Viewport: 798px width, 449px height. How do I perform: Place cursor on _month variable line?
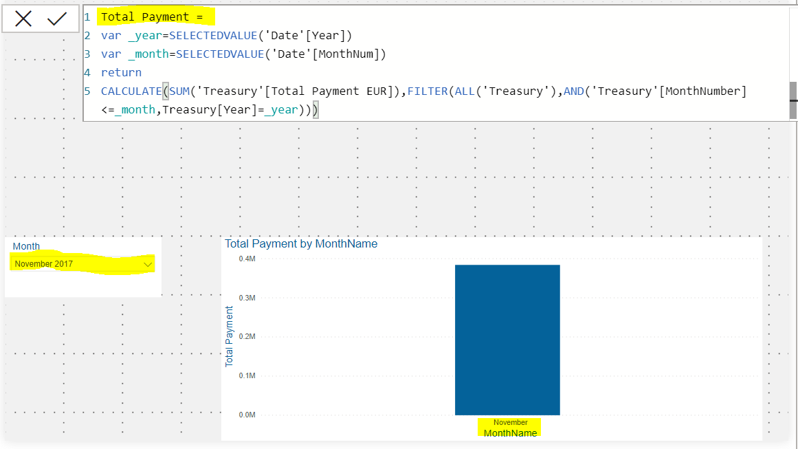(x=243, y=54)
